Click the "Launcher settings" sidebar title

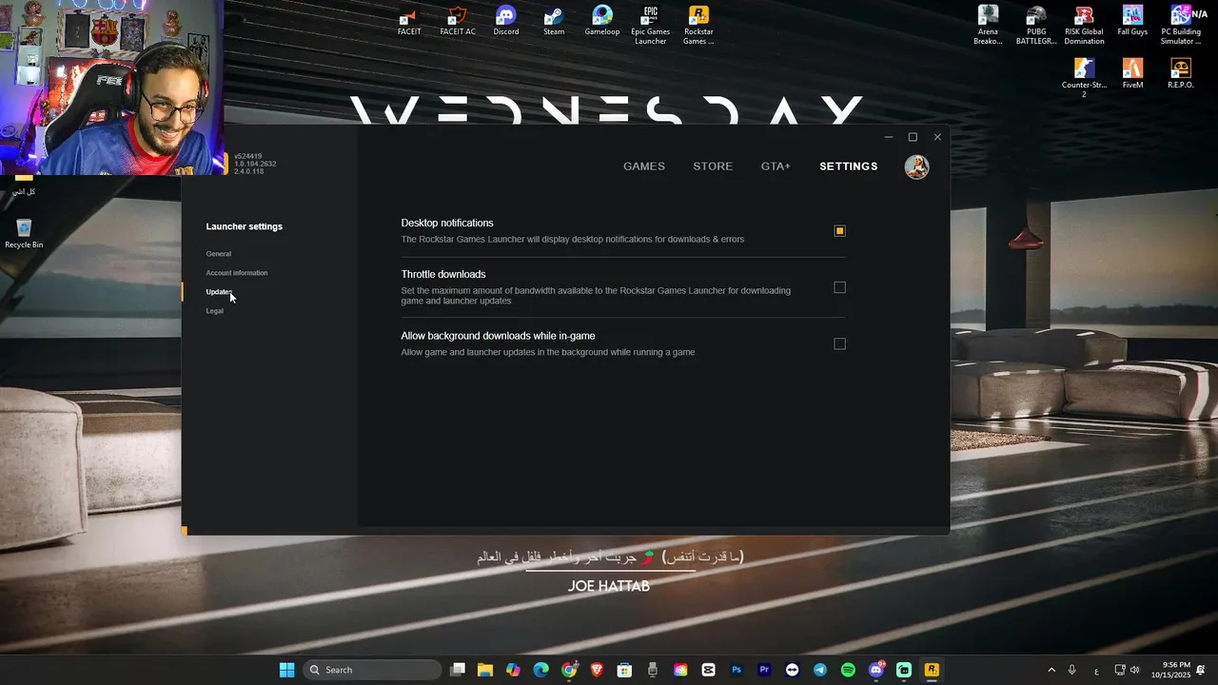point(245,226)
